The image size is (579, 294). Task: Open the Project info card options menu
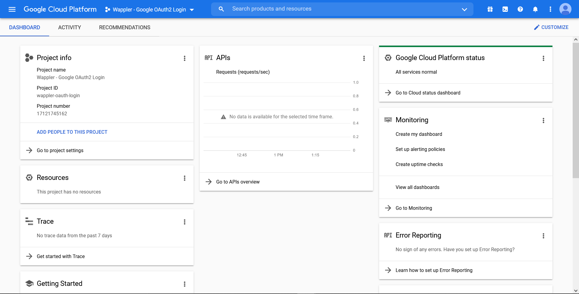(x=185, y=58)
